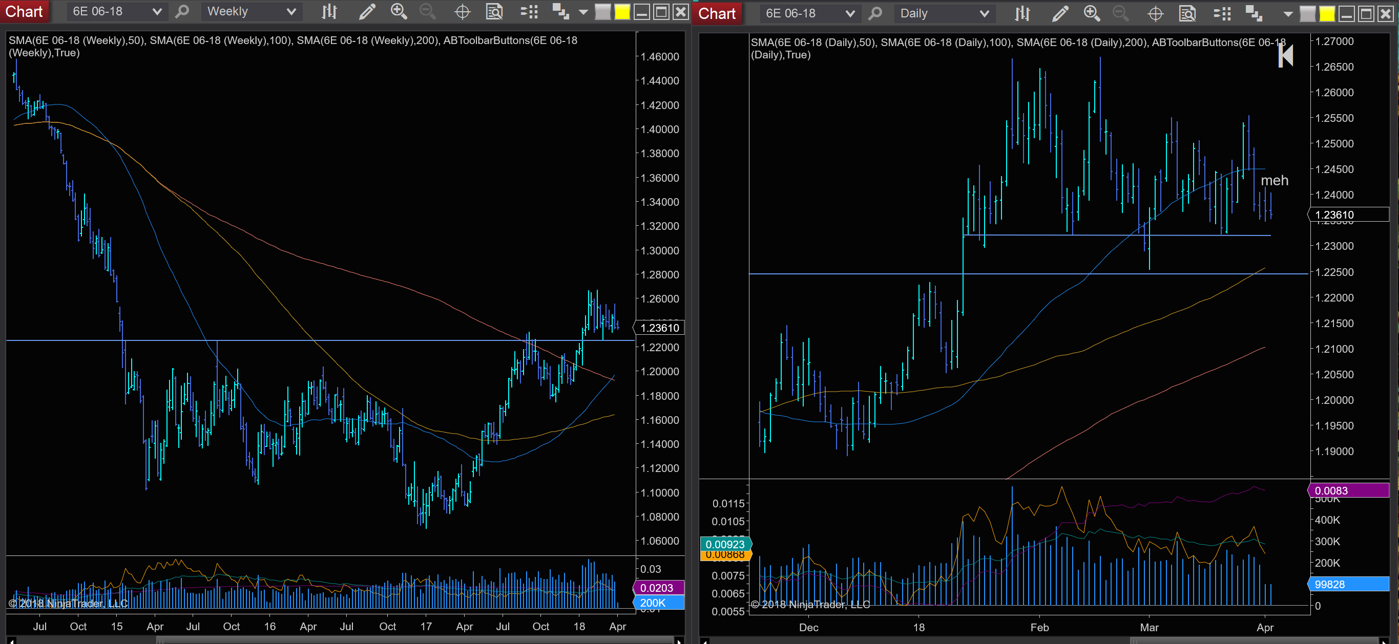Click the 1.23610 price marker on the Daily chart

click(1348, 215)
